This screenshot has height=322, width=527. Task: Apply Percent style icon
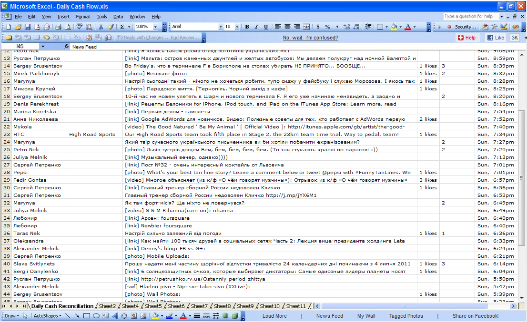tap(327, 27)
